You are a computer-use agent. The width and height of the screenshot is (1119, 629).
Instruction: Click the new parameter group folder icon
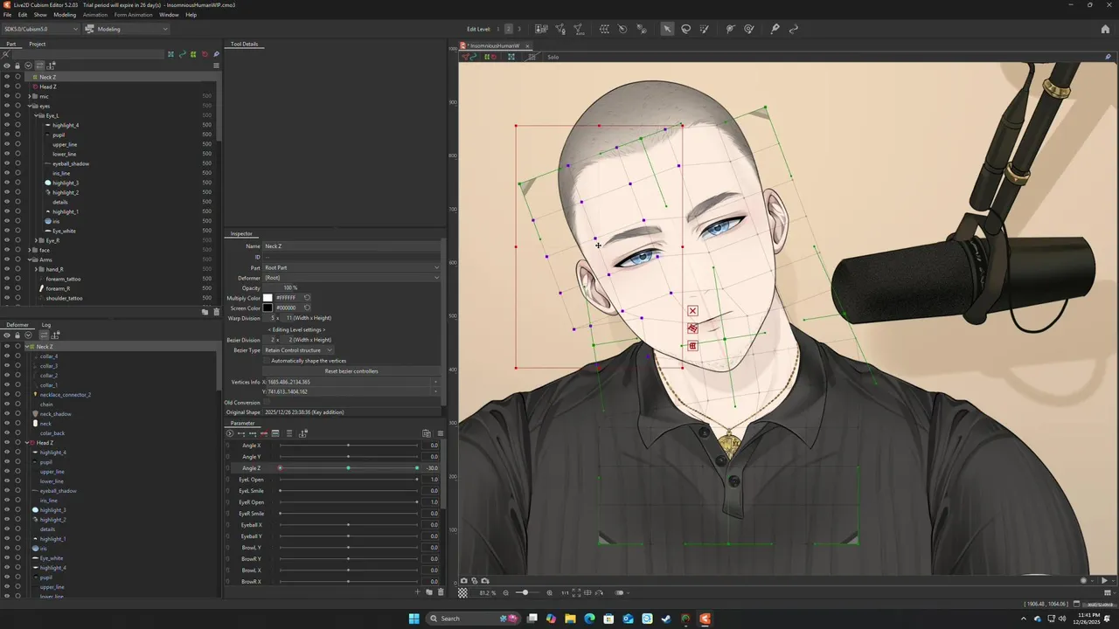tap(429, 592)
